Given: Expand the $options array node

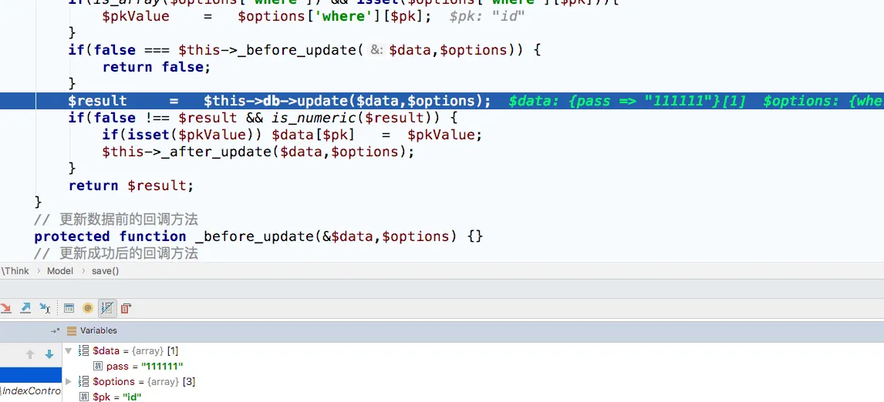Looking at the screenshot, I should [69, 381].
